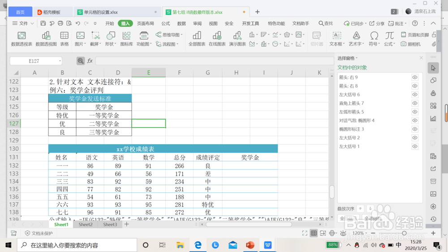448x252 pixels.
Task: Hide object 箭头: 右 9 via eye icon
Action: click(414, 77)
